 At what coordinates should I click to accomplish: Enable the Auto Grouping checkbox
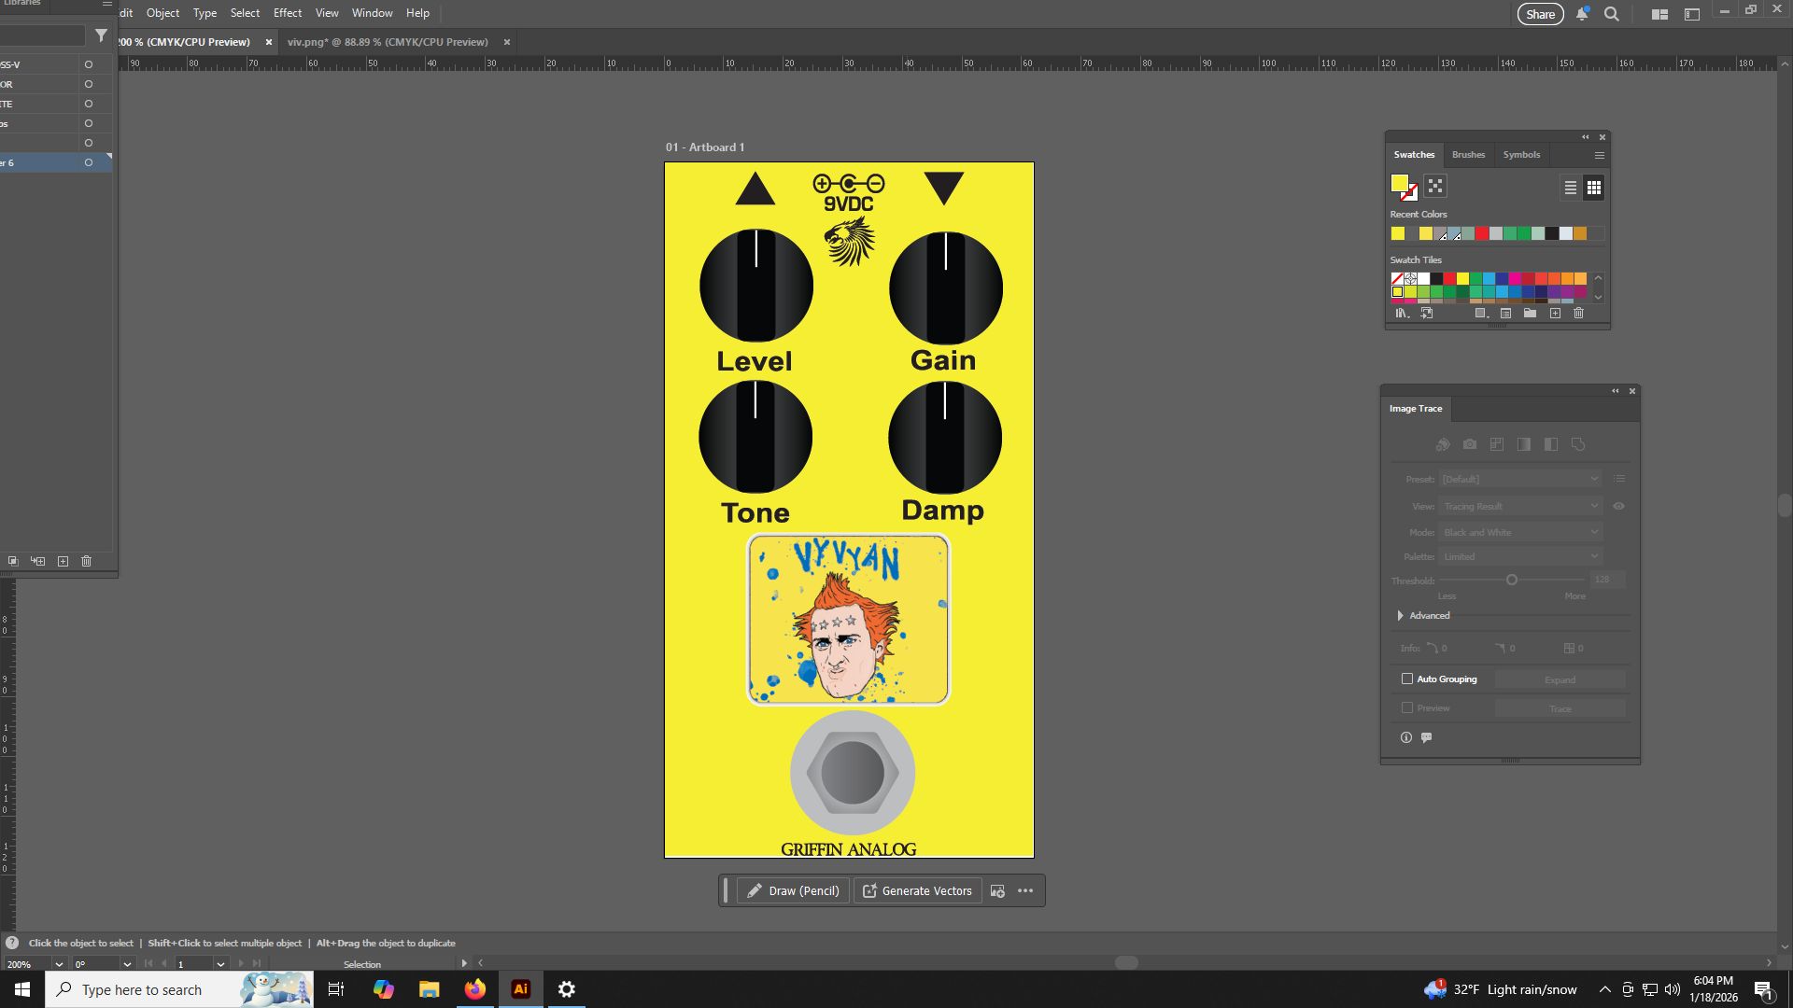(1407, 679)
